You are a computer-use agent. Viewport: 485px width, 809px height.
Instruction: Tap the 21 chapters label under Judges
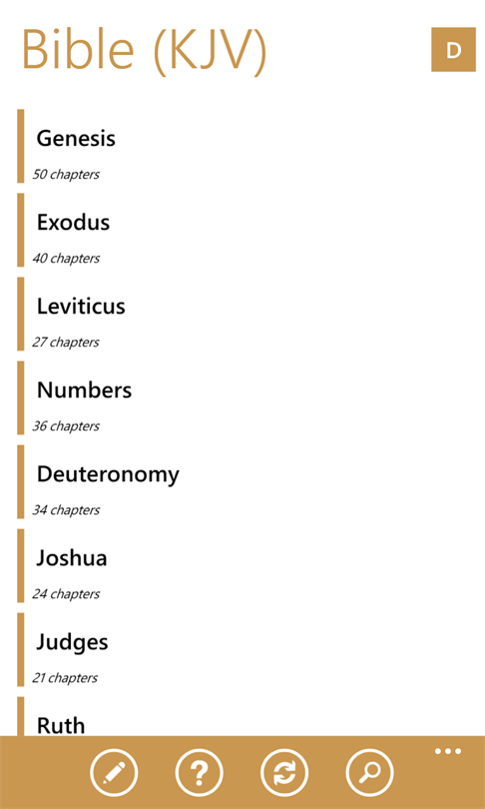(65, 678)
